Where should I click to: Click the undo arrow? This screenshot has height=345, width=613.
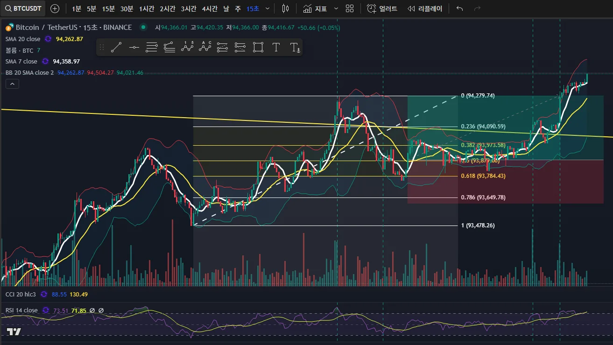pyautogui.click(x=459, y=9)
